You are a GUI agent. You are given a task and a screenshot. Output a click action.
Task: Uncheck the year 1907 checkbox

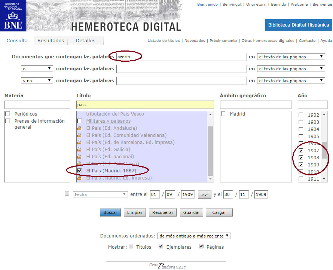pos(301,150)
